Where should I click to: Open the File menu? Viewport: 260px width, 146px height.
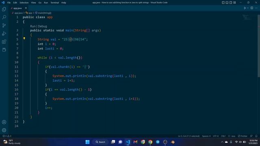pyautogui.click(x=9, y=3)
